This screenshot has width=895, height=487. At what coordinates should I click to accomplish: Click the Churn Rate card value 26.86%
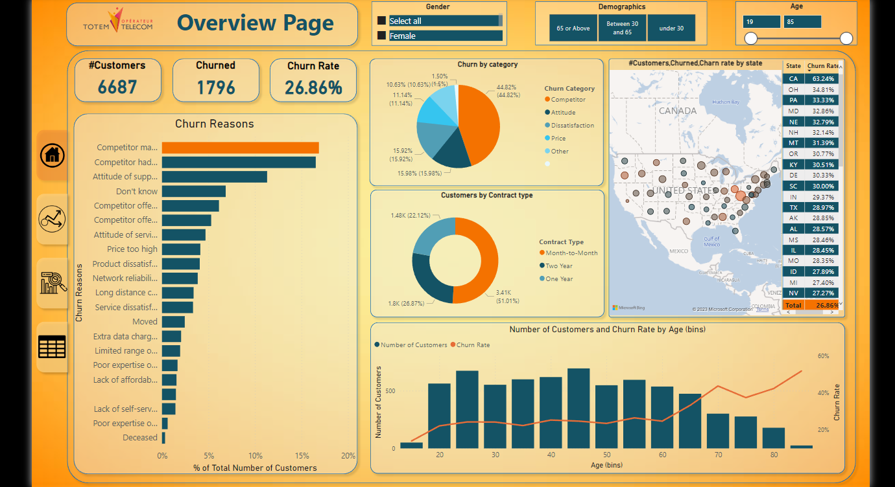313,87
